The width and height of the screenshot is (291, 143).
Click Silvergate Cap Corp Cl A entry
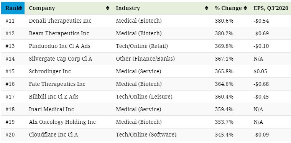pos(60,59)
